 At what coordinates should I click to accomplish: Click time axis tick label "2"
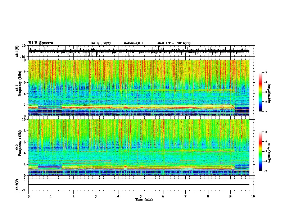(x=73, y=196)
